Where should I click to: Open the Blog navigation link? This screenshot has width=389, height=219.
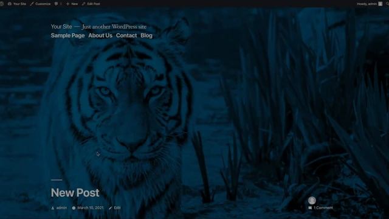pyautogui.click(x=146, y=35)
